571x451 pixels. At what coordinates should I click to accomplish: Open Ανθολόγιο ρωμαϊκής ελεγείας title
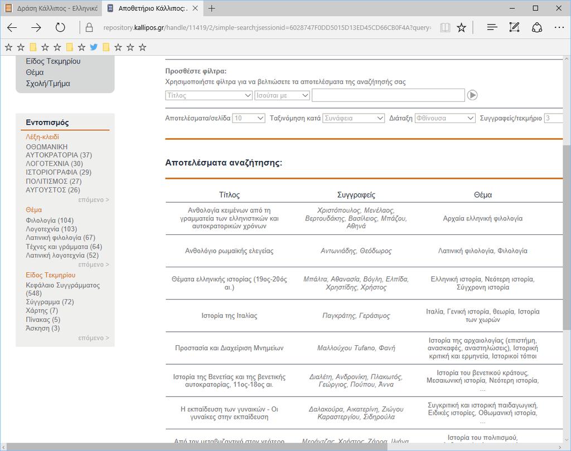point(229,251)
